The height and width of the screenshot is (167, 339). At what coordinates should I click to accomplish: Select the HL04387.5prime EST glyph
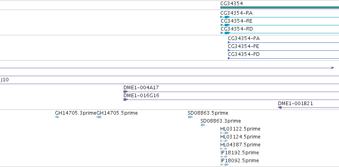[224, 149]
